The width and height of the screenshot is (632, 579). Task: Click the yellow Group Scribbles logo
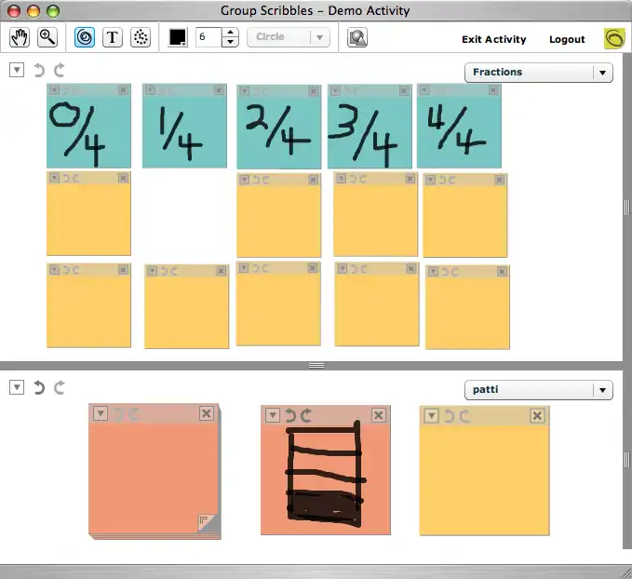(614, 38)
